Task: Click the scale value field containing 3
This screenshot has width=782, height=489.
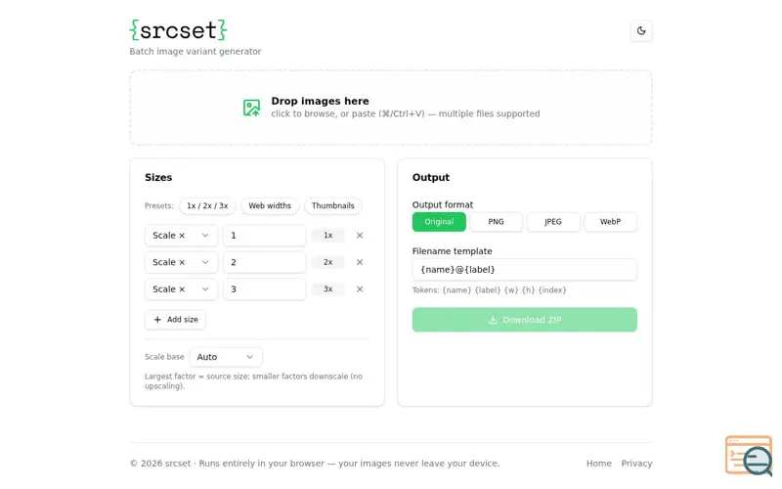Action: pos(264,289)
